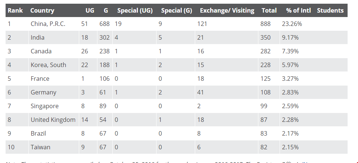
Task: Click France's graduate count 106
Action: [104, 79]
